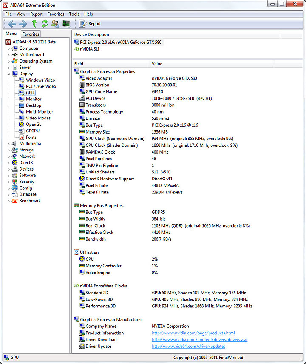Select the Computer tree icon
This screenshot has height=364, width=306.
[x=15, y=48]
